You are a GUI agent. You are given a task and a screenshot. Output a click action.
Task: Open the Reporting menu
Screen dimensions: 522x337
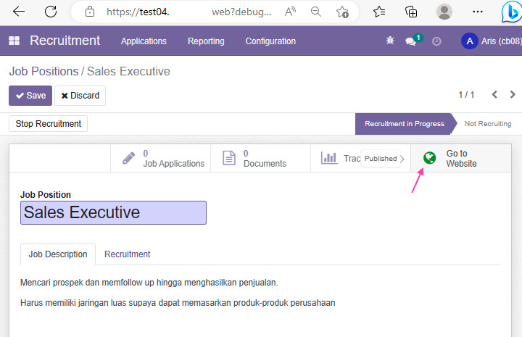[x=206, y=41]
